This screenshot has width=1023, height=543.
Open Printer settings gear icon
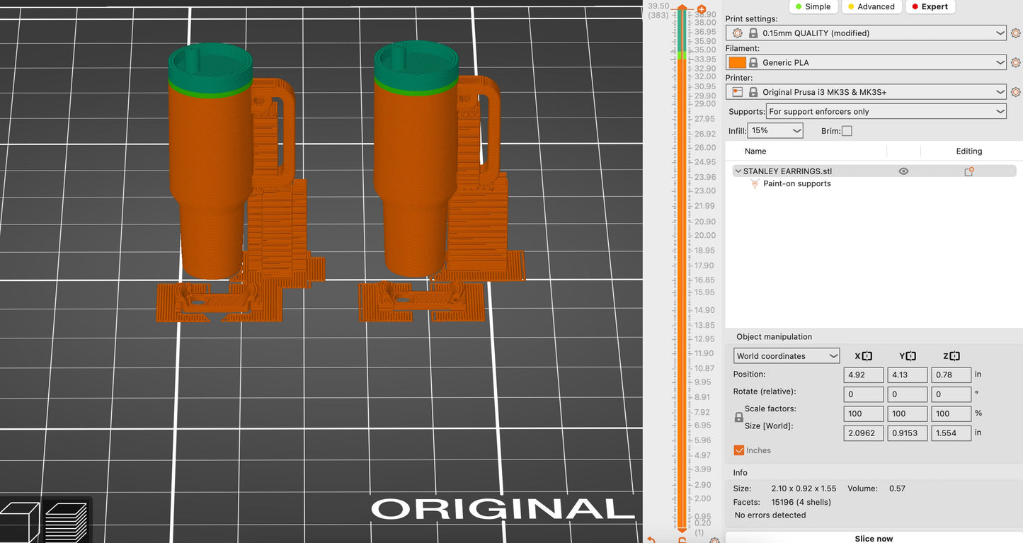pos(1016,91)
